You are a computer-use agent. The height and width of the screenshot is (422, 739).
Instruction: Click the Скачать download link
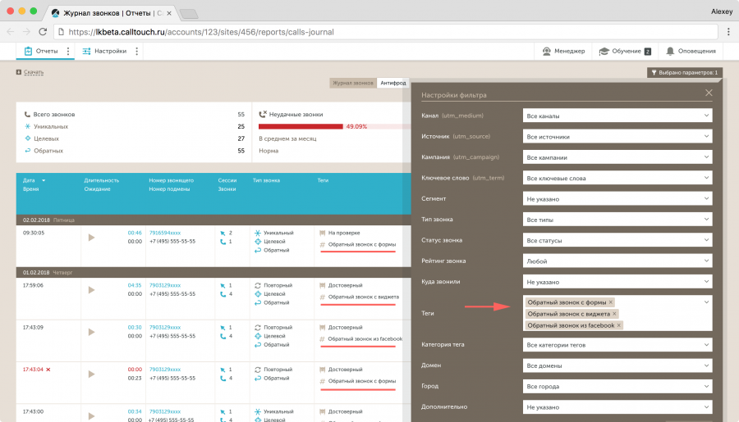click(x=33, y=72)
